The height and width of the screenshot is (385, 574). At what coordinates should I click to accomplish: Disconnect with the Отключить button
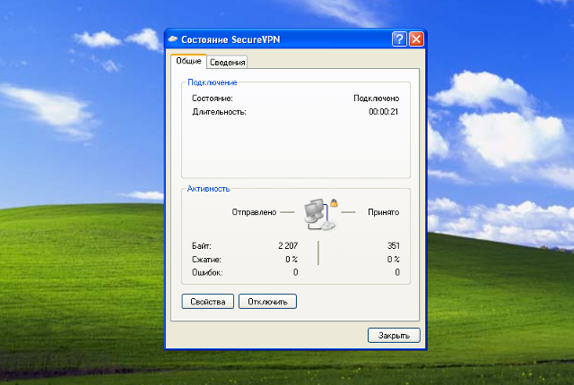[x=267, y=302]
